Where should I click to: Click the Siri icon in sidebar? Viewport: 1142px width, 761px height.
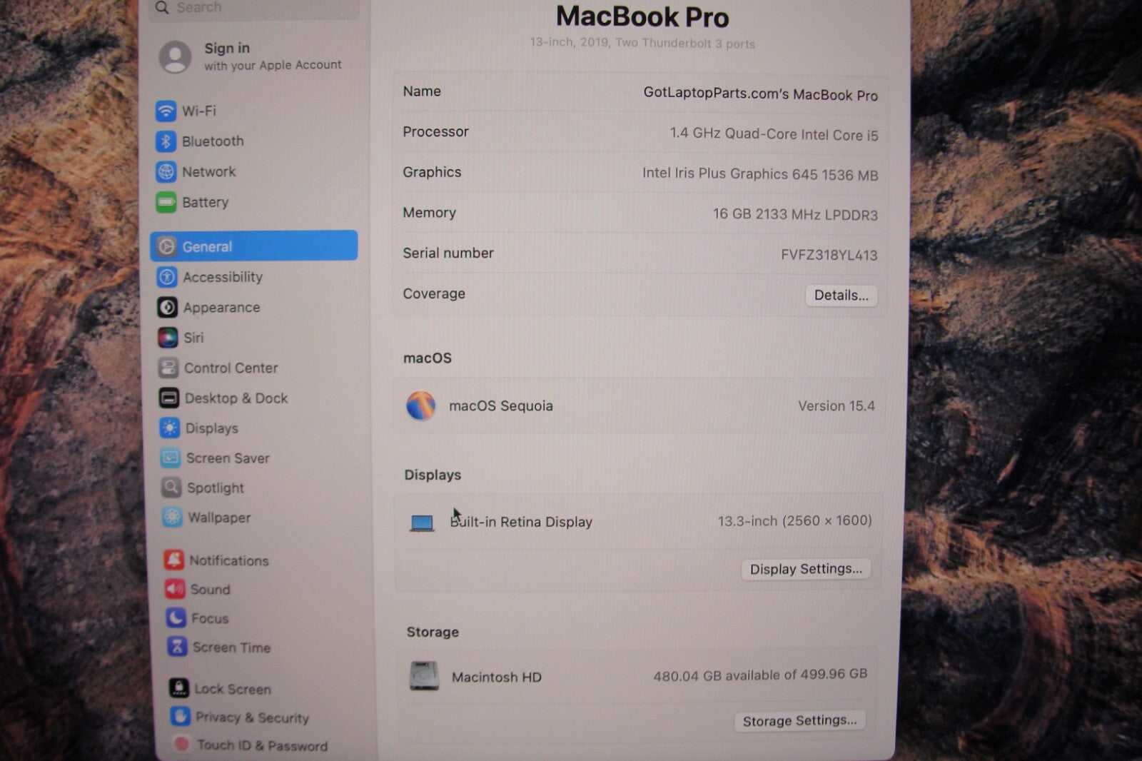click(168, 338)
